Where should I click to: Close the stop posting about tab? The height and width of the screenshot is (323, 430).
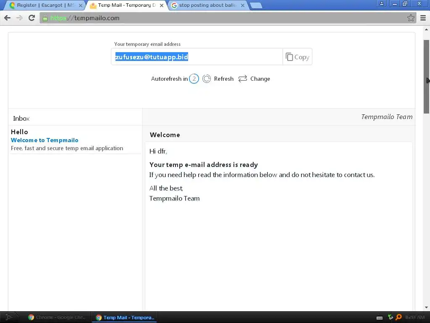(x=243, y=5)
